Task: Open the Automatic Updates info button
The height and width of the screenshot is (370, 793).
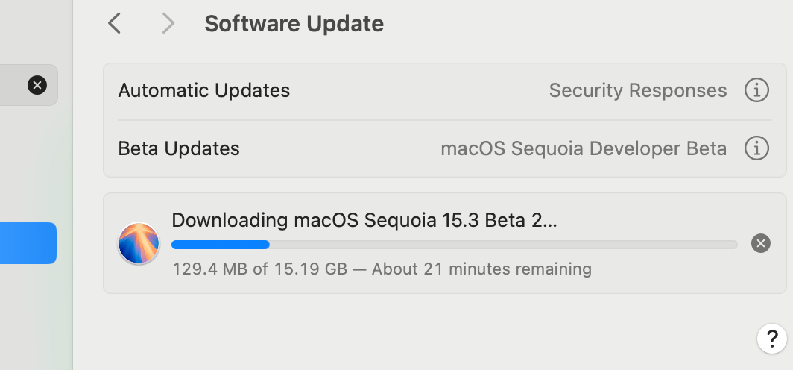Action: (x=756, y=91)
